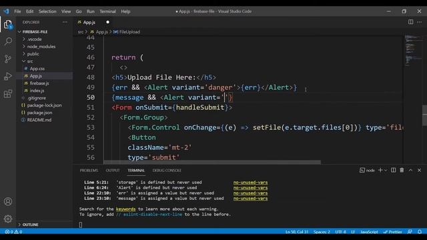Expand the public folder
Screen dimensions: 427x240
coord(33,54)
